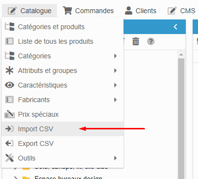Screen dimensions: 198x179
Task: Open the CMS top menu
Action: point(181,11)
